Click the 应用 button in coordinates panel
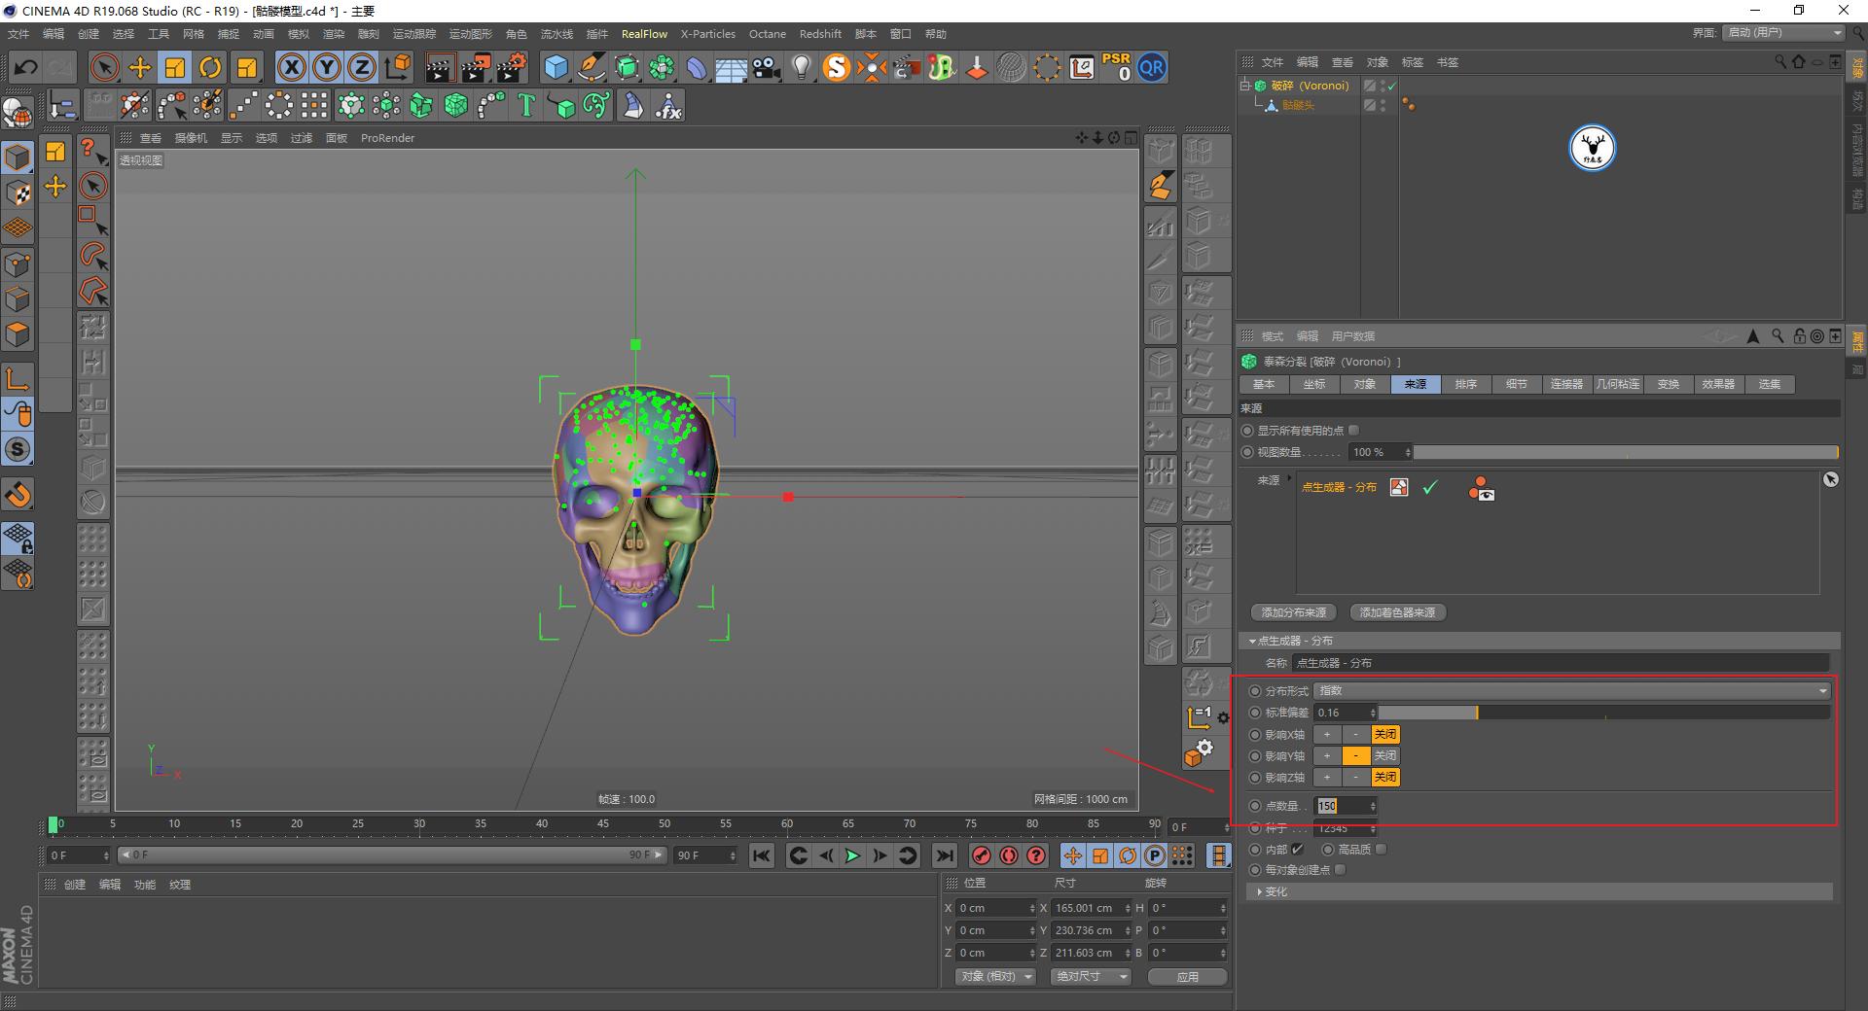The image size is (1868, 1011). 1187,977
